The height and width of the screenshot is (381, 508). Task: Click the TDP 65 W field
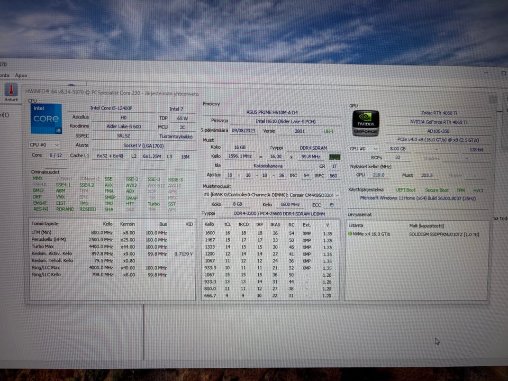coord(183,118)
